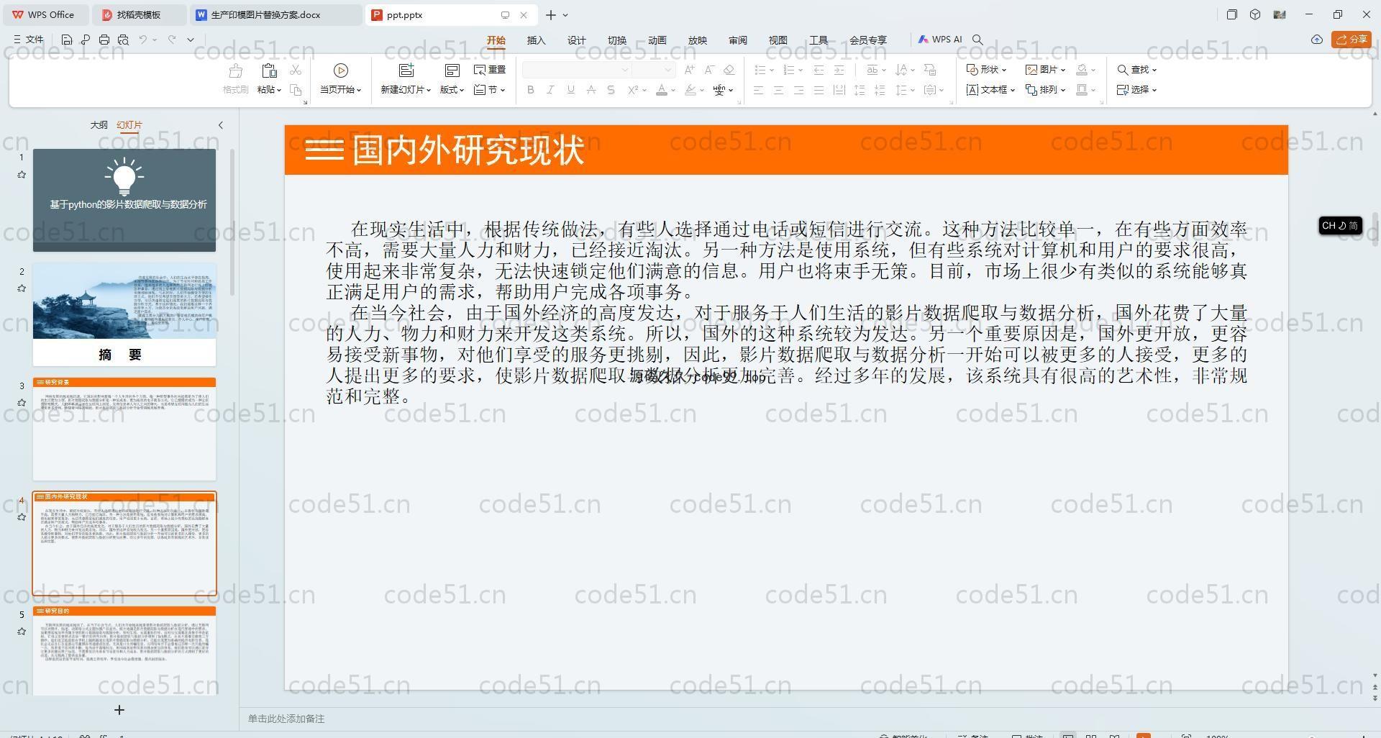Click the decrease paragraph spacing icon
The image size is (1381, 738).
tap(880, 90)
